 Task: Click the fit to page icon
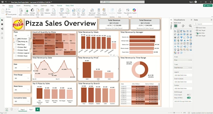[189, 113]
